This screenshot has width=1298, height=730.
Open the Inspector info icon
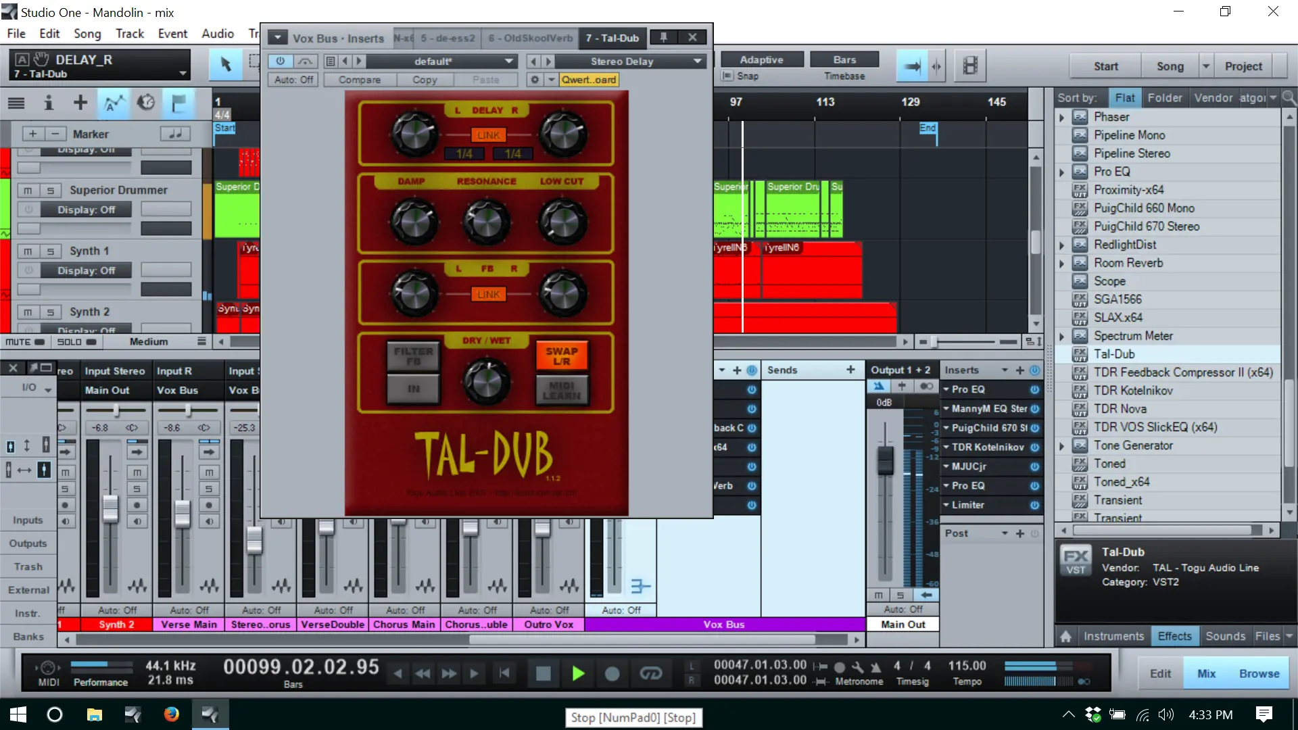click(48, 103)
